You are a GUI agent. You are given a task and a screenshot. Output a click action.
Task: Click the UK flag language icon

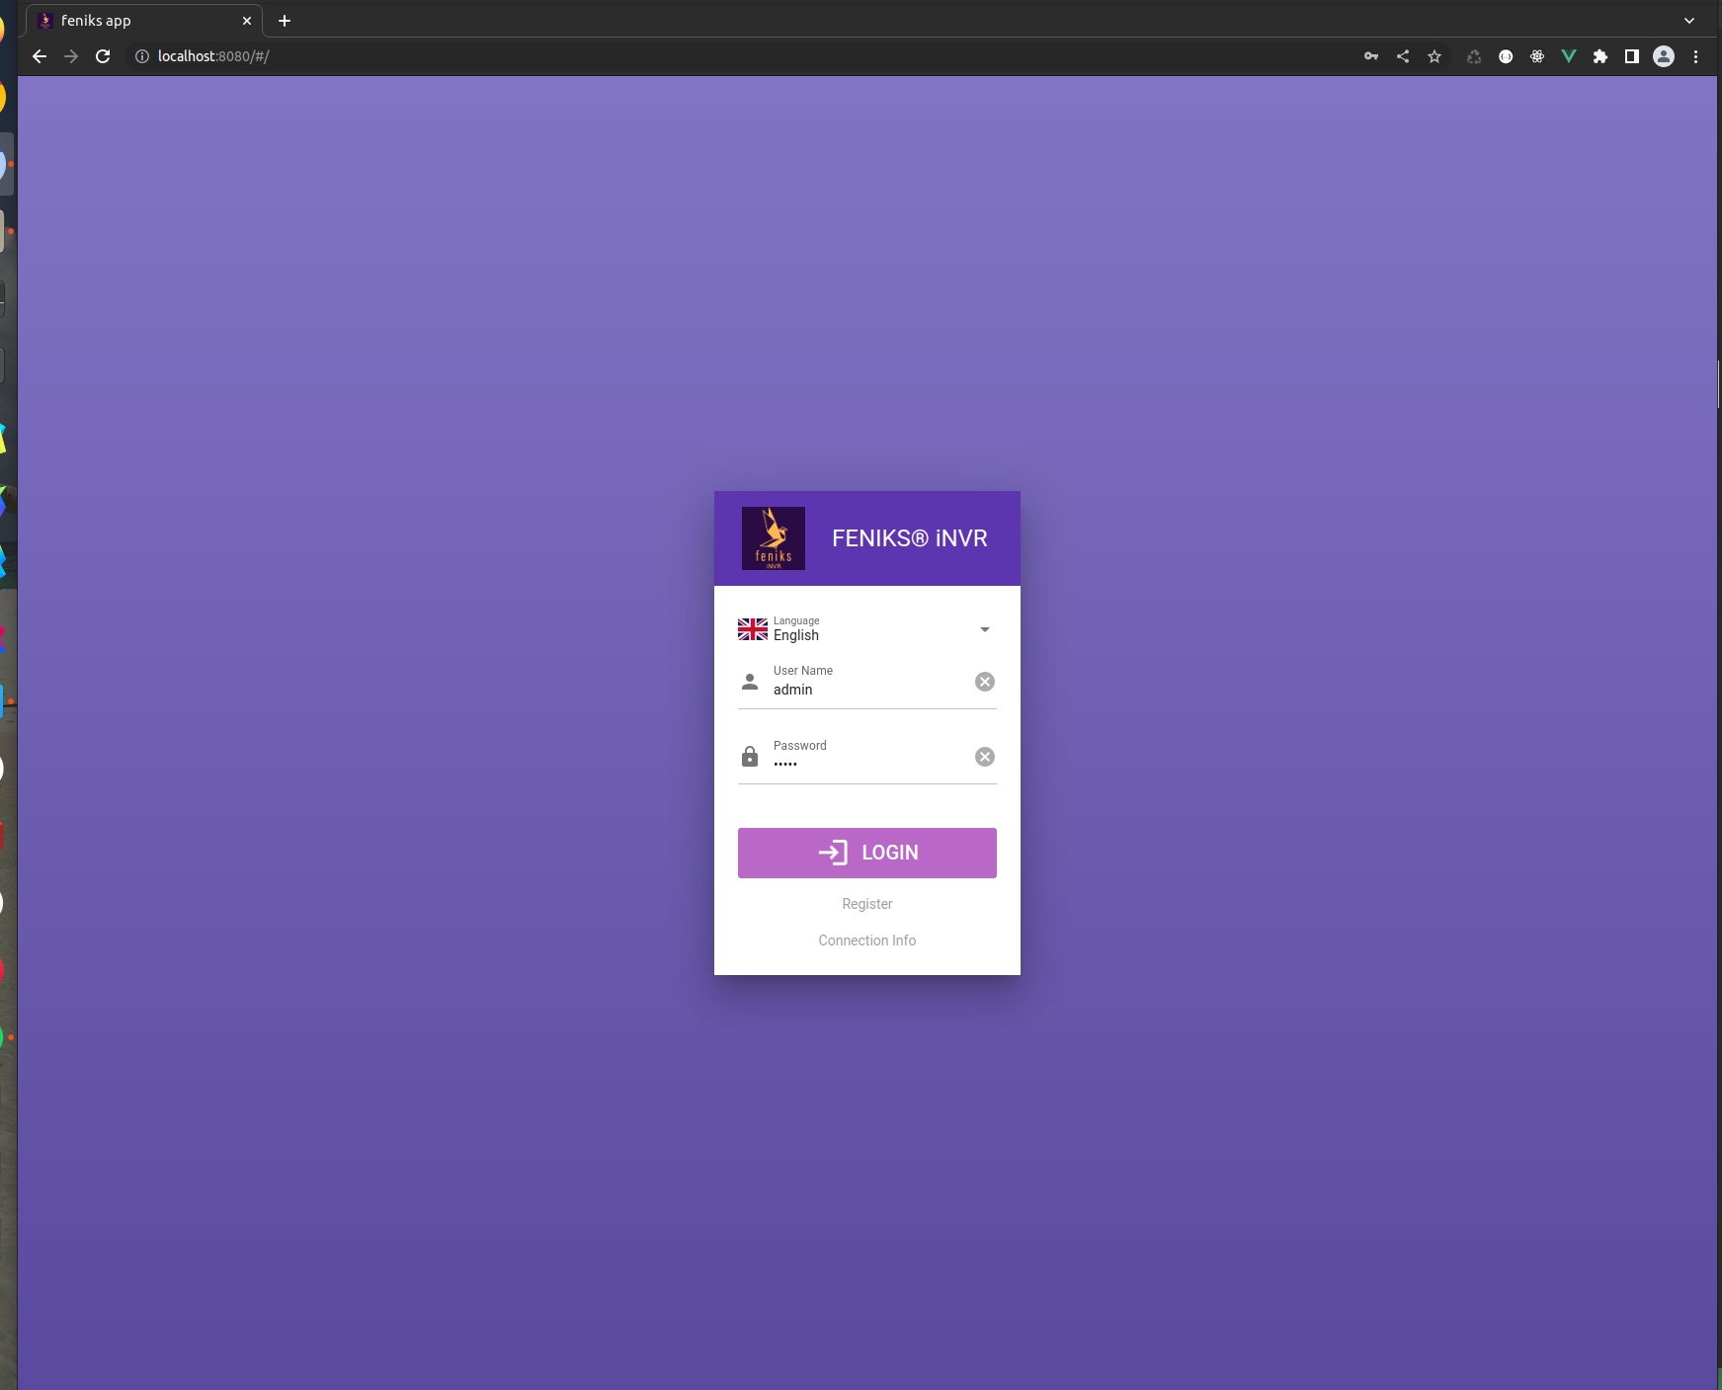click(753, 629)
